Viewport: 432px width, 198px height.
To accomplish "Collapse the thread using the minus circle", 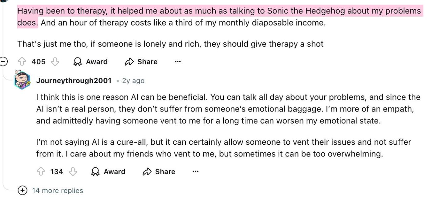I will (3, 62).
